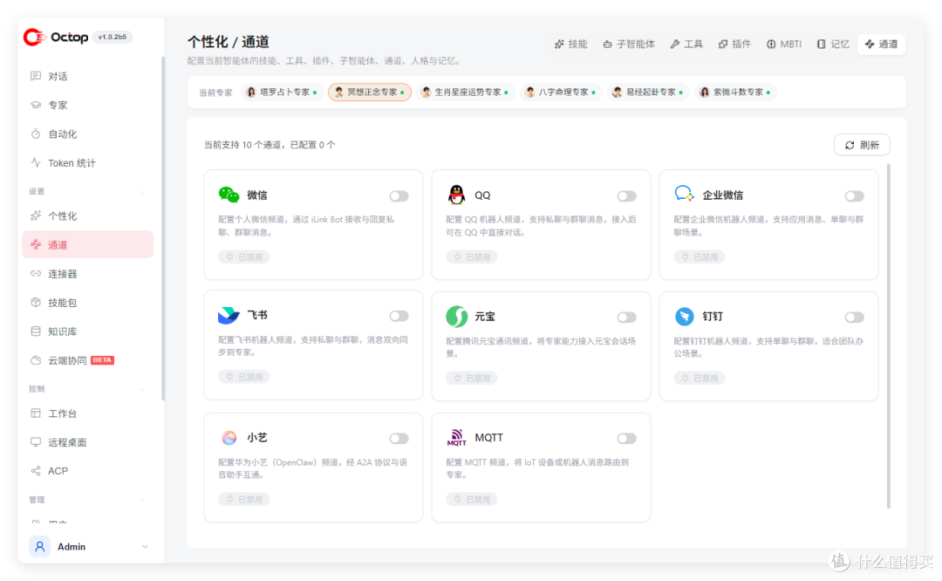Enable the 微信 channel toggle
Image resolution: width=942 pixels, height=581 pixels.
(x=399, y=196)
